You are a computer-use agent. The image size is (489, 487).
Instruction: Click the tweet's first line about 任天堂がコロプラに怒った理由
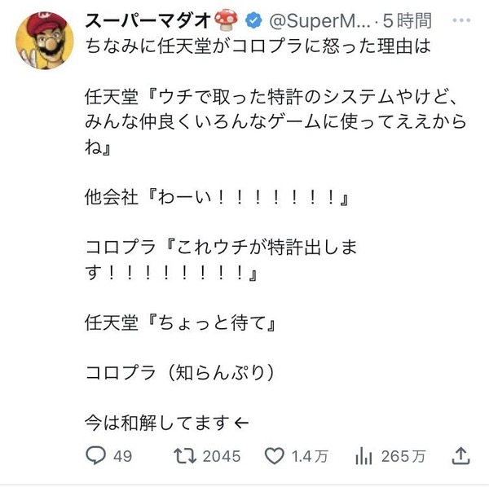258,46
